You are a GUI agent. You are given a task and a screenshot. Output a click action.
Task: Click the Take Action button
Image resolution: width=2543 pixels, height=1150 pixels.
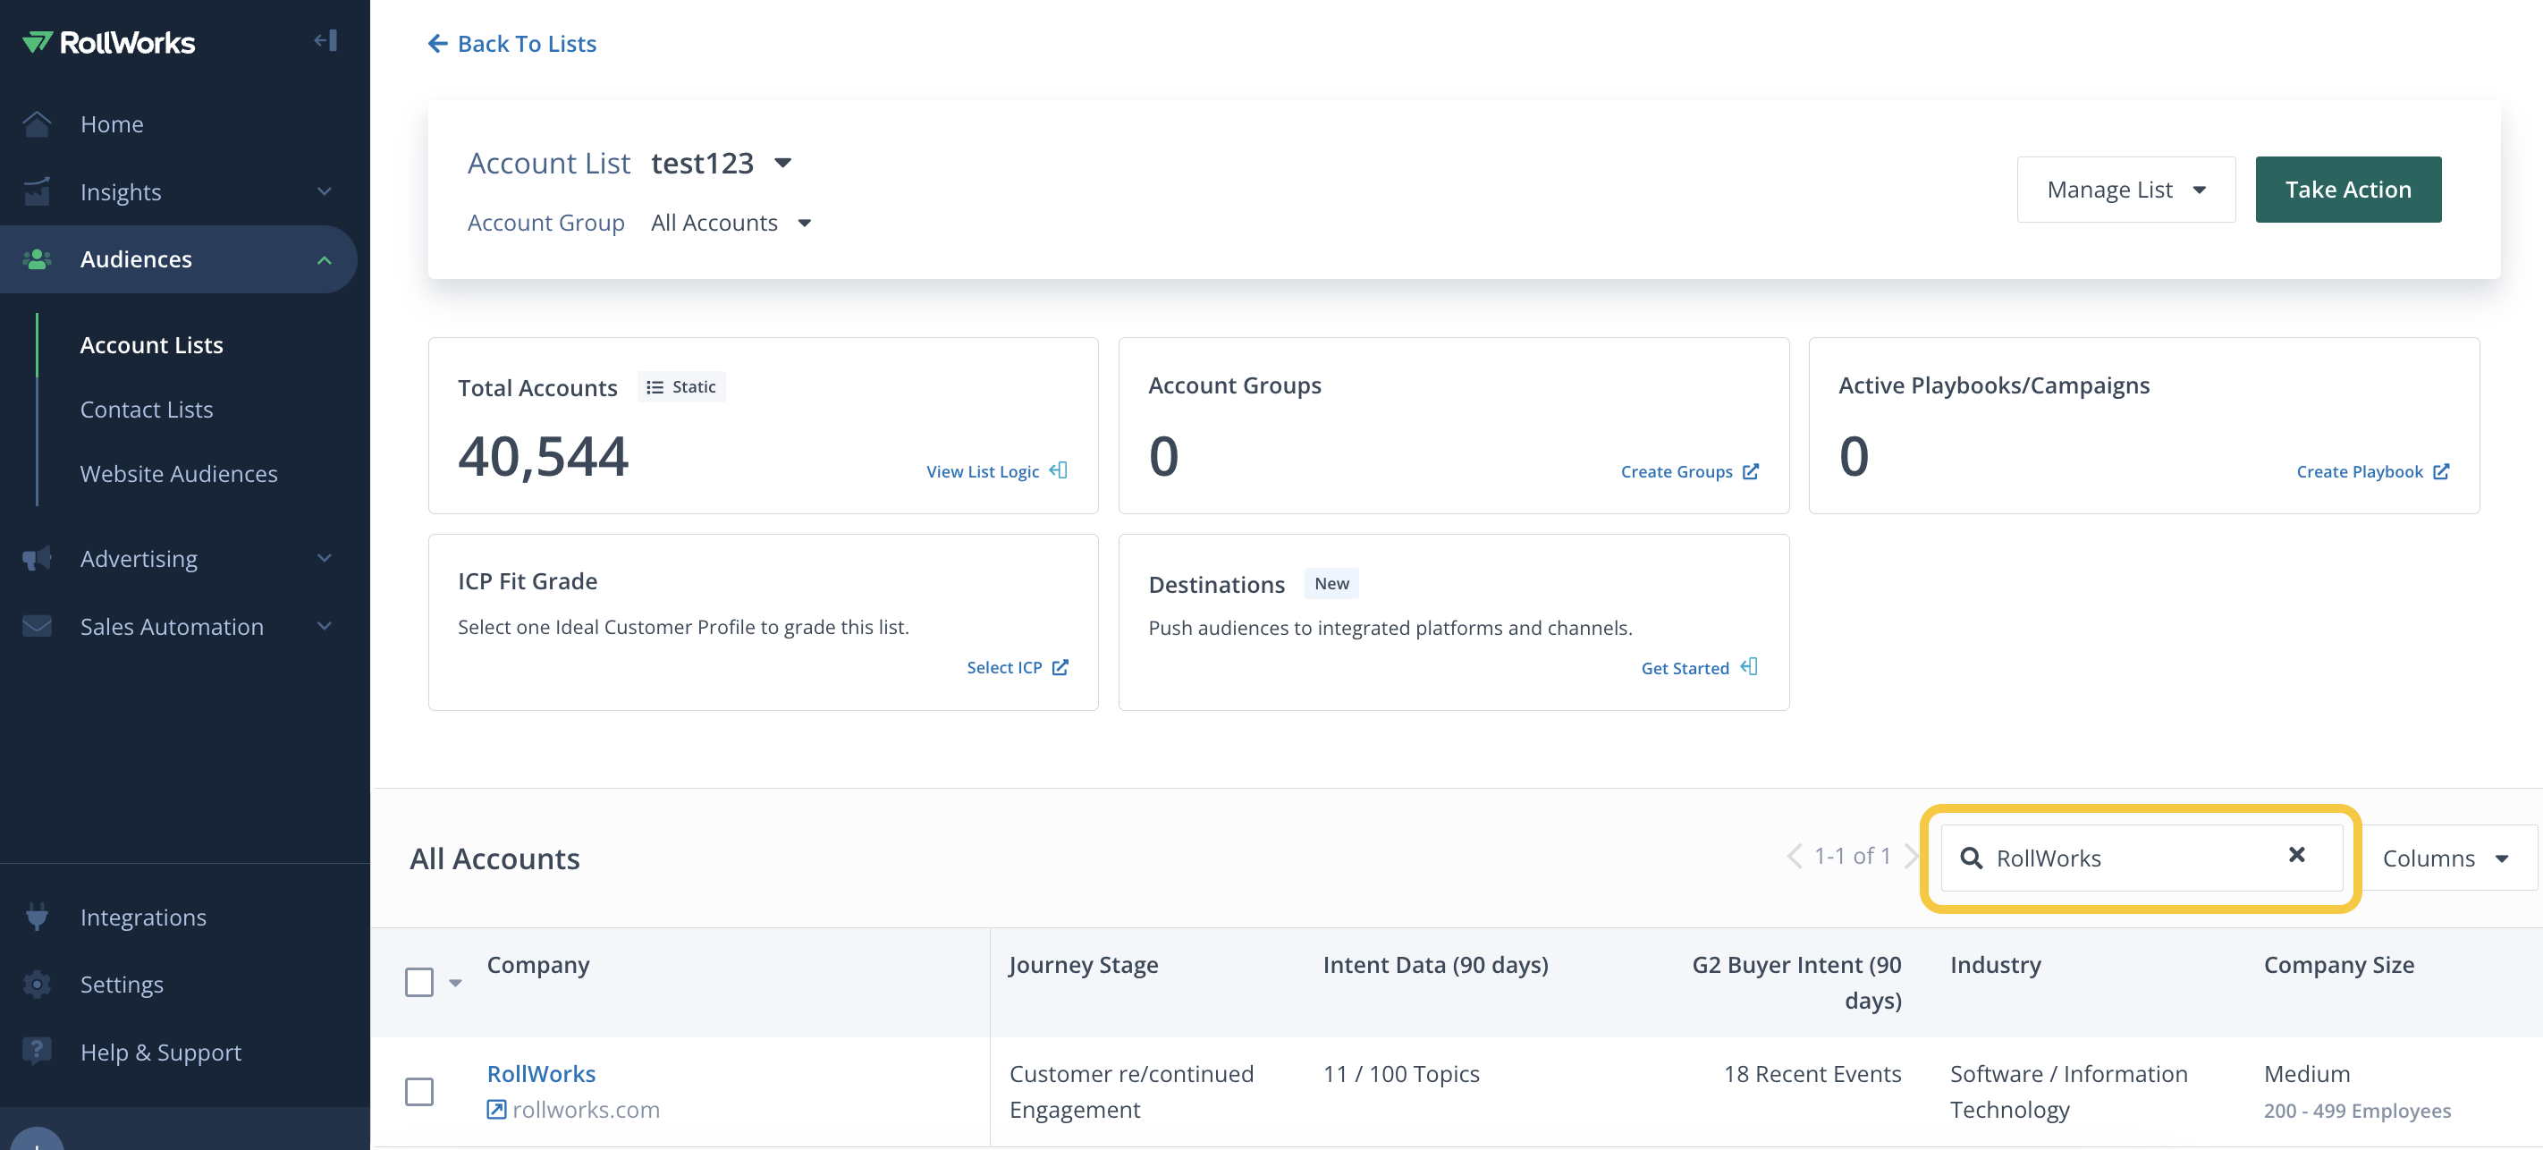click(x=2349, y=190)
